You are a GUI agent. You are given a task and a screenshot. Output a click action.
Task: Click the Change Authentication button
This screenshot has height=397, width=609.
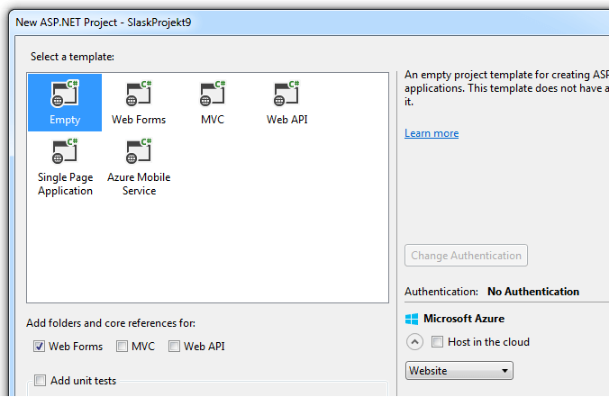(466, 256)
